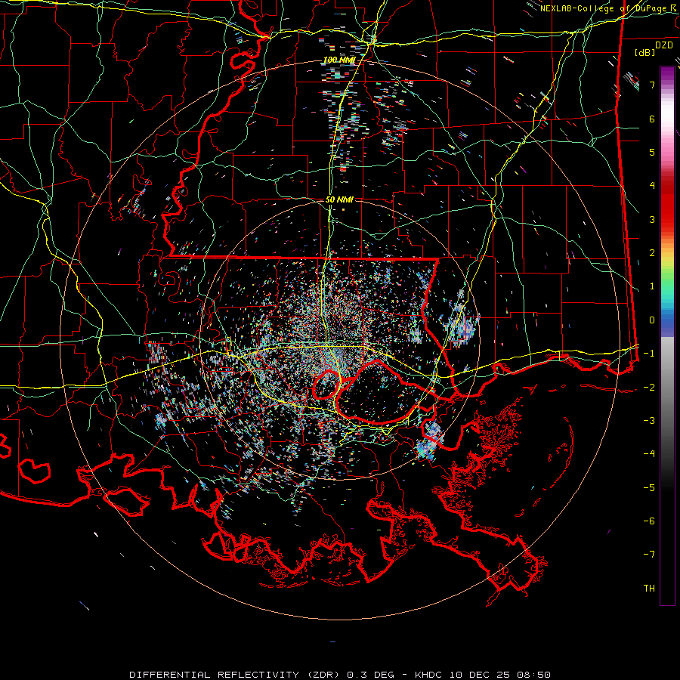
Task: Select the 5 value on the dB scale
Action: coord(652,152)
